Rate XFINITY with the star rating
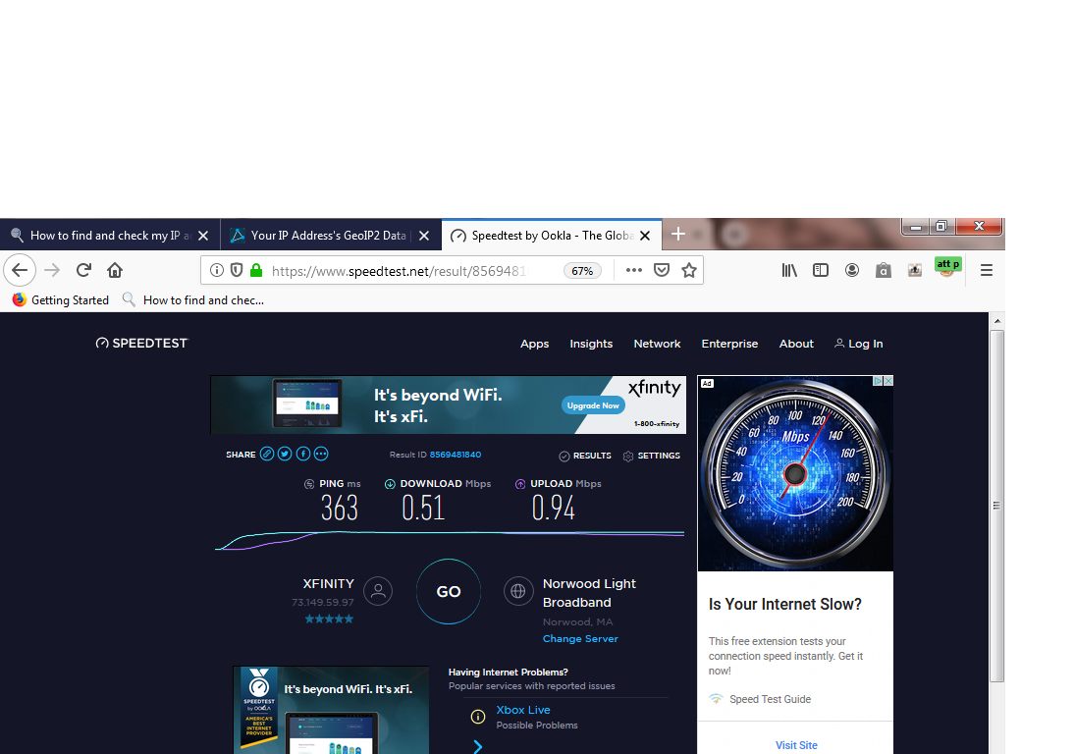 pos(329,619)
